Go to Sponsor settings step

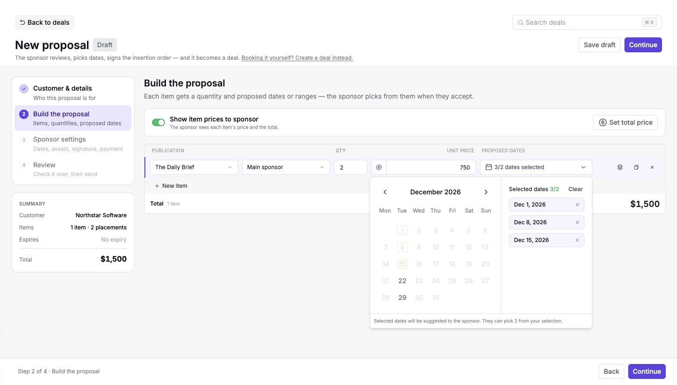coord(73,144)
